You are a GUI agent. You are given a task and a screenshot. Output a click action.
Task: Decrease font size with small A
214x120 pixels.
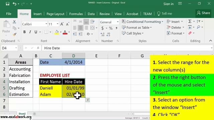pyautogui.click(x=68, y=24)
